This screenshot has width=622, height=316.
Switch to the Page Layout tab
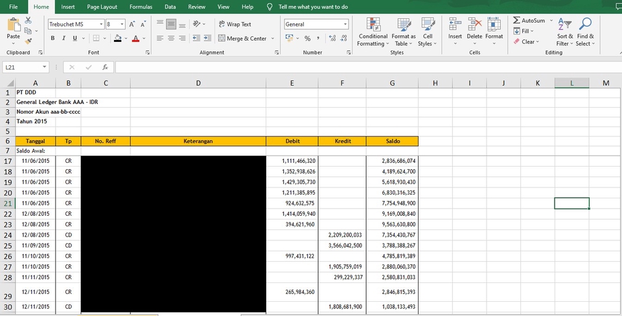click(x=102, y=6)
